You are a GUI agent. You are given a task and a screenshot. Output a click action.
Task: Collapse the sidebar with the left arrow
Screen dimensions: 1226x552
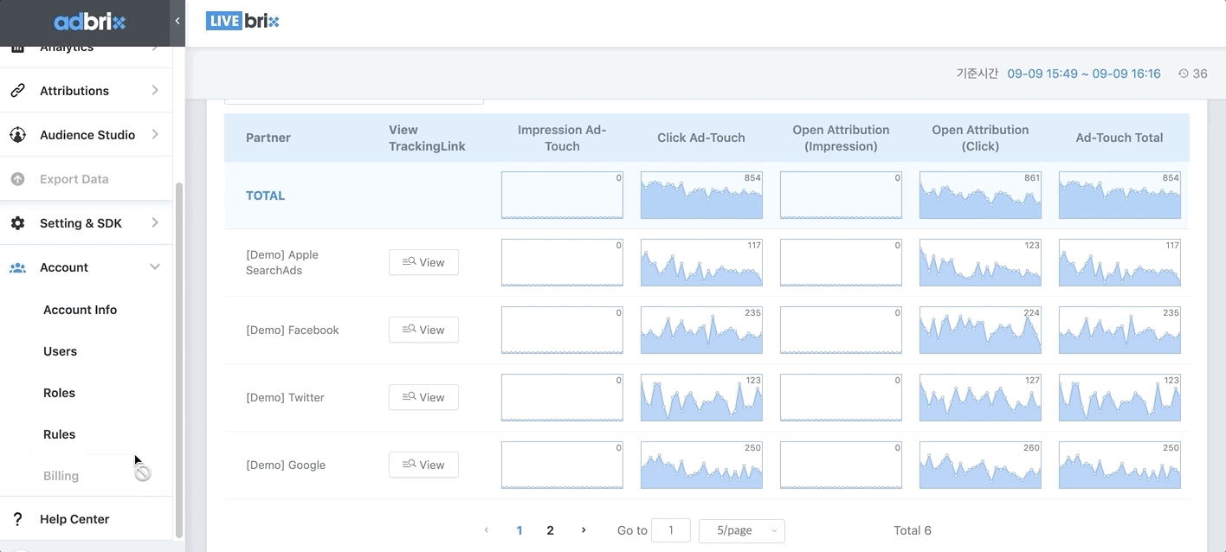(x=177, y=21)
